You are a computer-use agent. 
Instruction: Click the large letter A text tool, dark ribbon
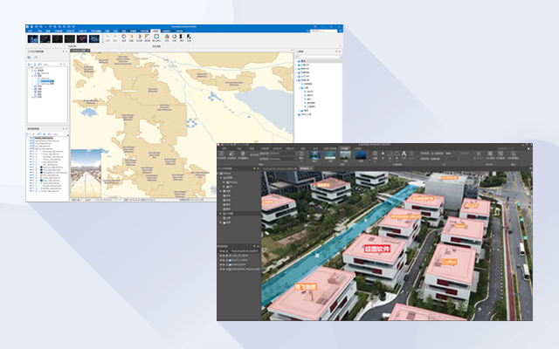coord(404,154)
